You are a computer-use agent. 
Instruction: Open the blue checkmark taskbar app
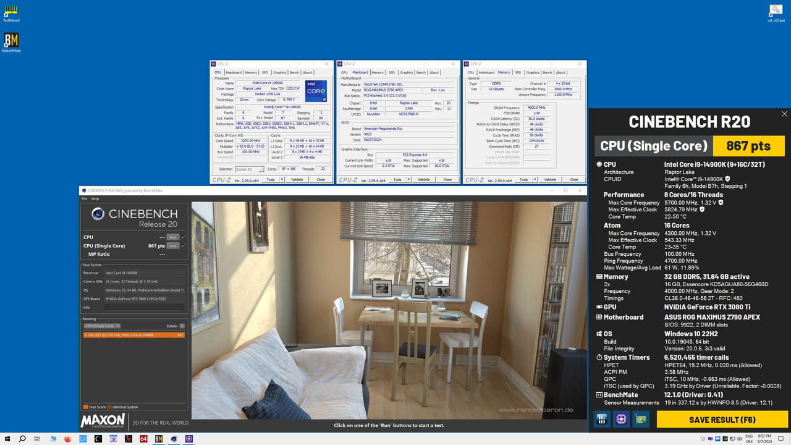click(x=83, y=439)
